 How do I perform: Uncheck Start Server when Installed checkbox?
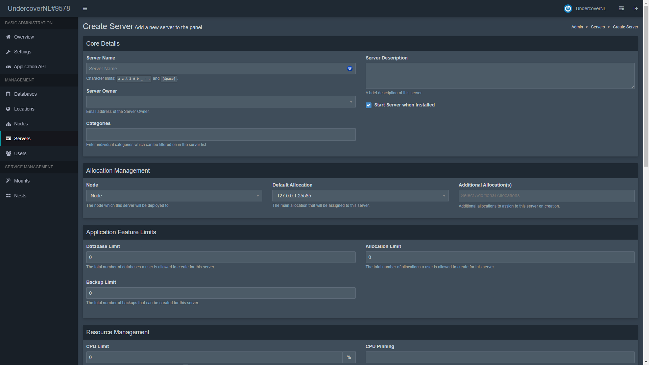point(368,105)
